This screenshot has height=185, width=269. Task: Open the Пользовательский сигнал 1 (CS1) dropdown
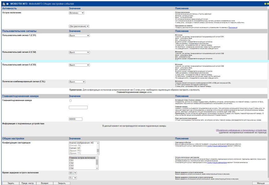click(79, 36)
